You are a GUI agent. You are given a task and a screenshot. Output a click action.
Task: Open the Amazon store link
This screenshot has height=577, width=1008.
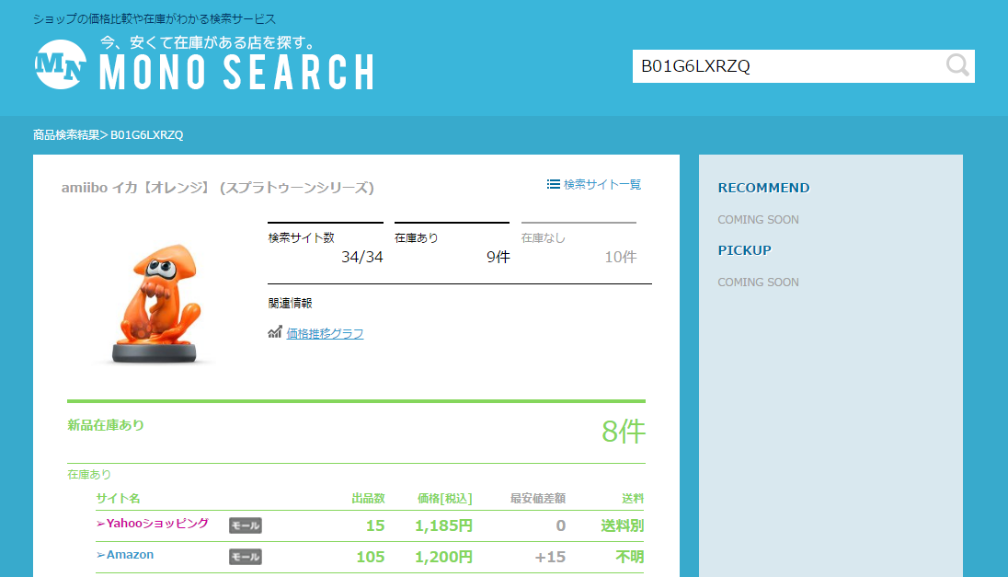pyautogui.click(x=130, y=555)
